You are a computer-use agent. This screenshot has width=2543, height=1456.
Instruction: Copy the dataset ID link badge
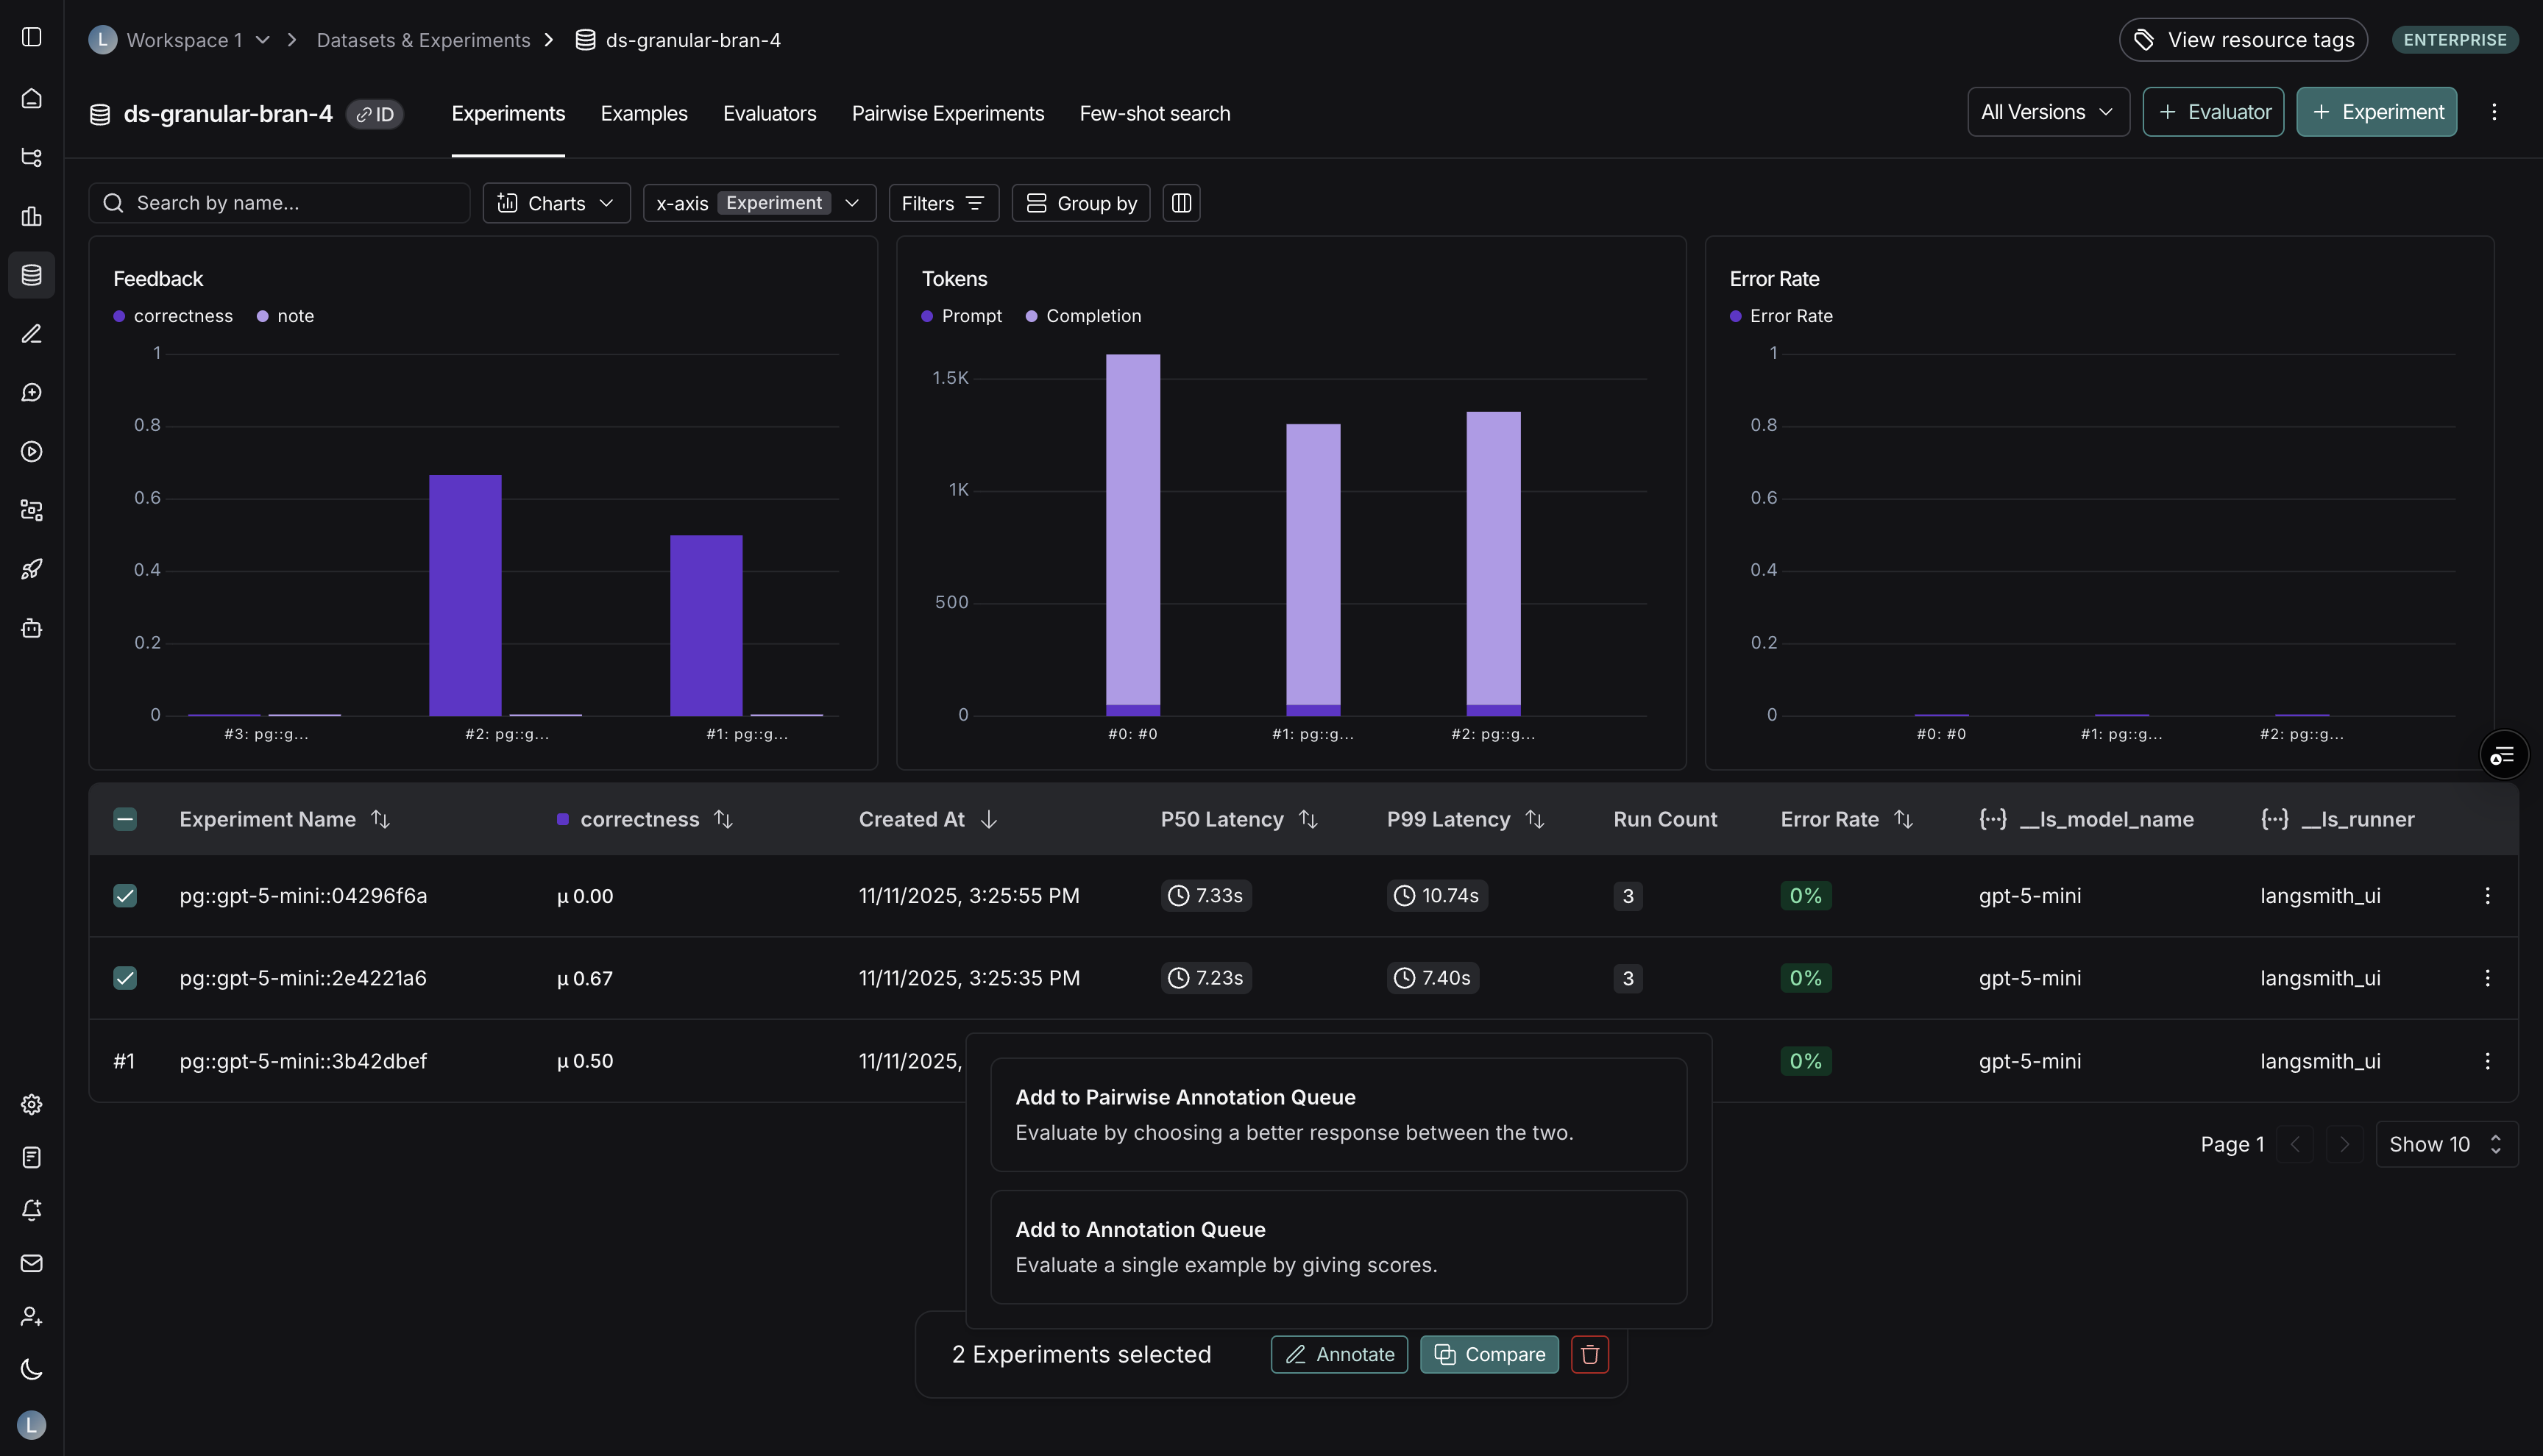pyautogui.click(x=375, y=114)
